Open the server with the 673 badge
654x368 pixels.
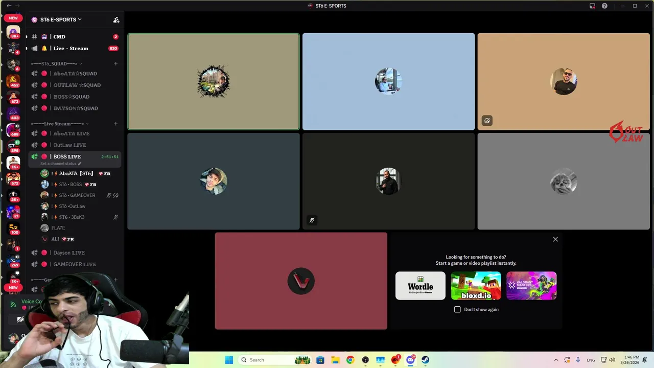point(13,97)
